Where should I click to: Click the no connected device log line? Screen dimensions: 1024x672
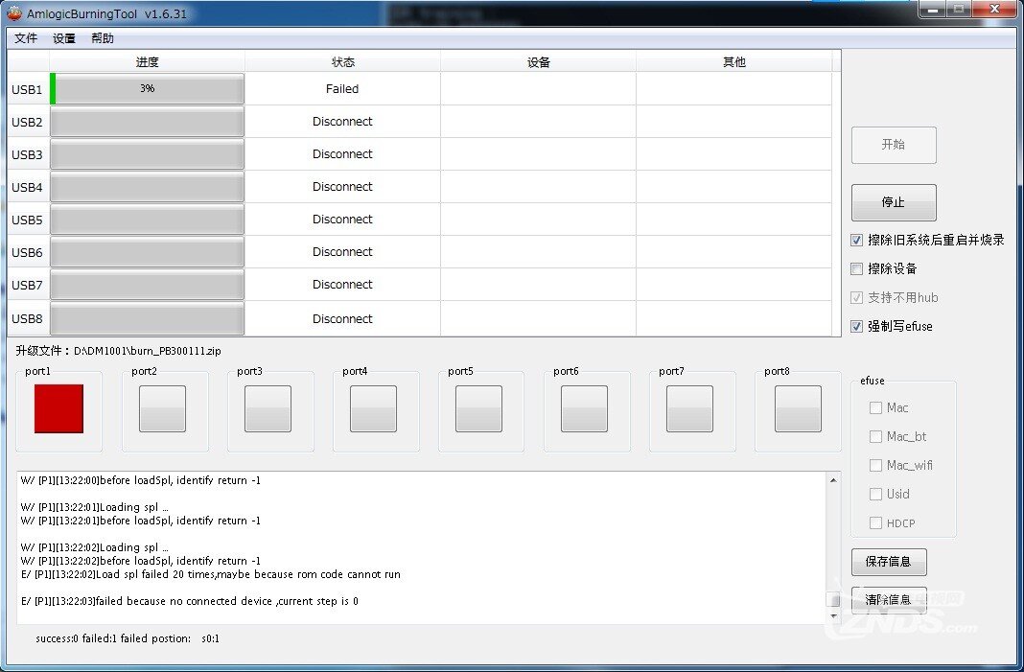point(190,601)
